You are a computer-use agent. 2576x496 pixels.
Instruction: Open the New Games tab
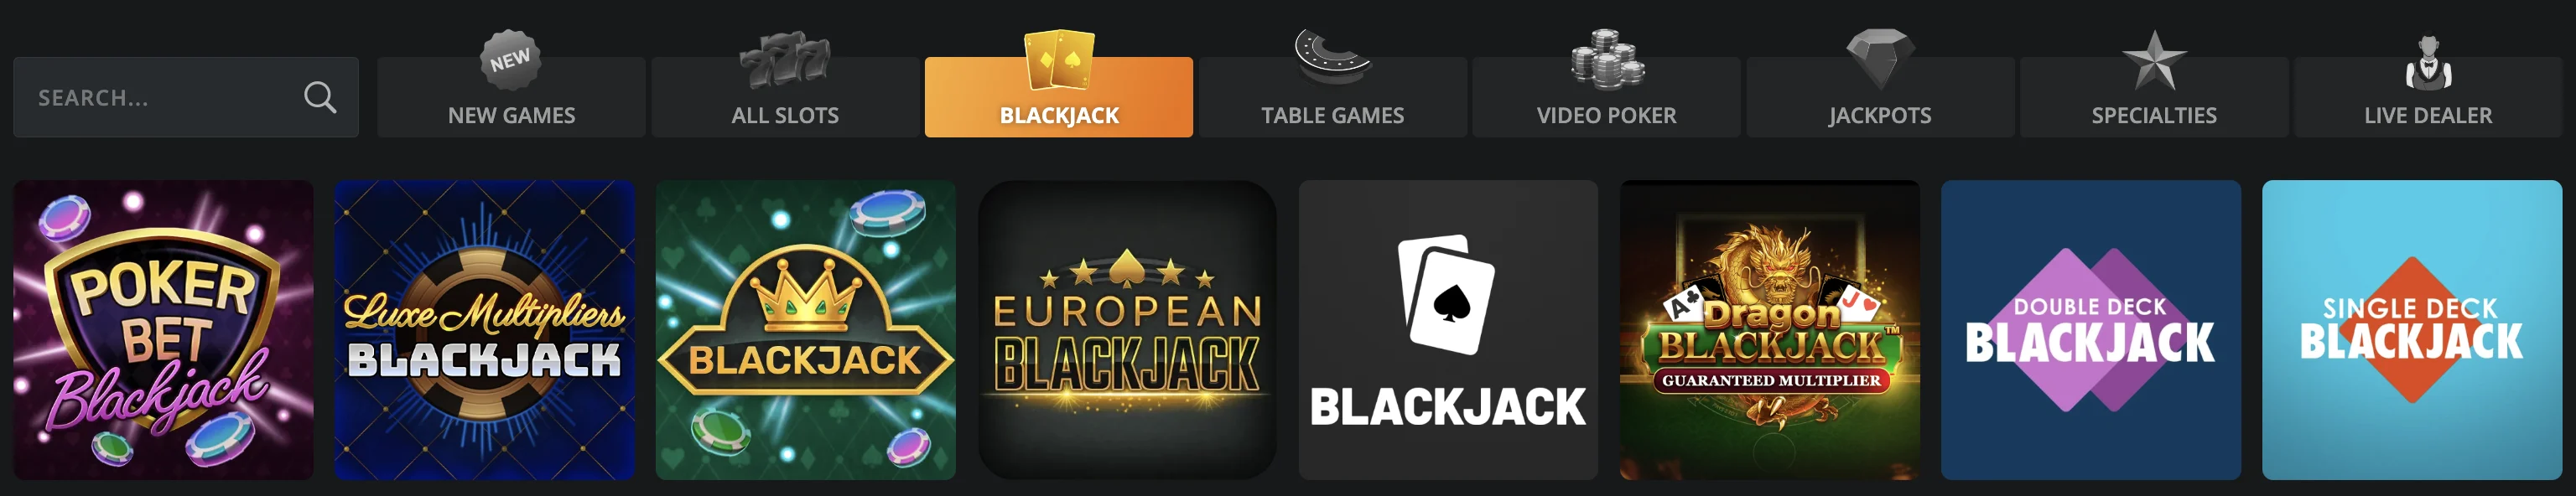pos(511,97)
